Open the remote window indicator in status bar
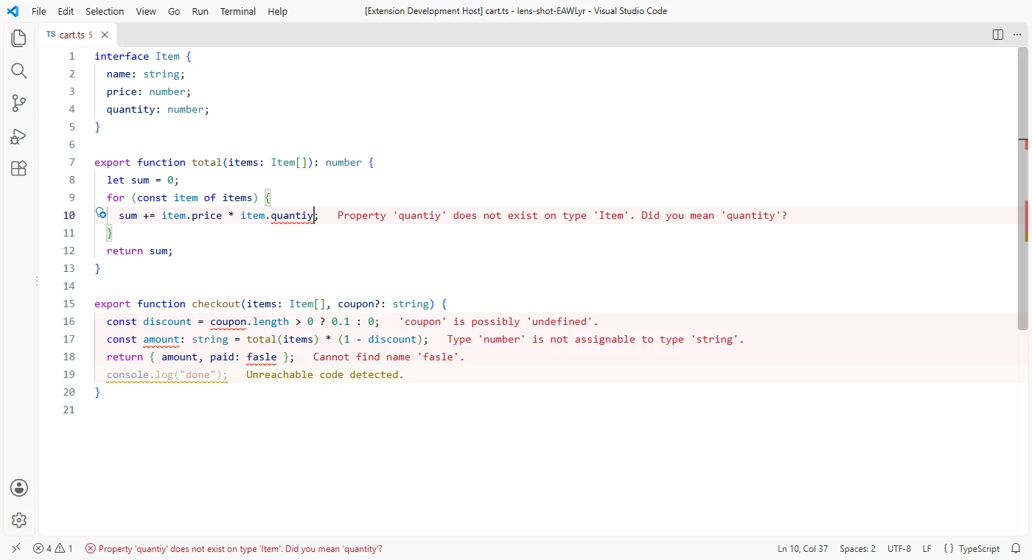The width and height of the screenshot is (1032, 560). point(15,548)
